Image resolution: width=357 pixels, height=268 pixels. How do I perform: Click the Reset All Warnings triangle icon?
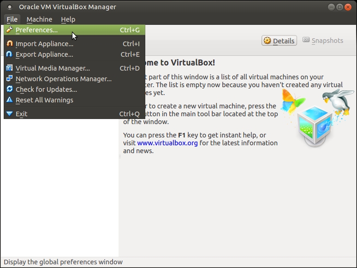(10, 100)
